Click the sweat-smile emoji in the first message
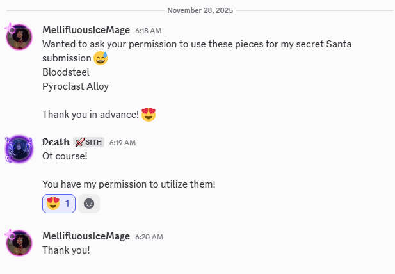The width and height of the screenshot is (395, 274). 101,58
